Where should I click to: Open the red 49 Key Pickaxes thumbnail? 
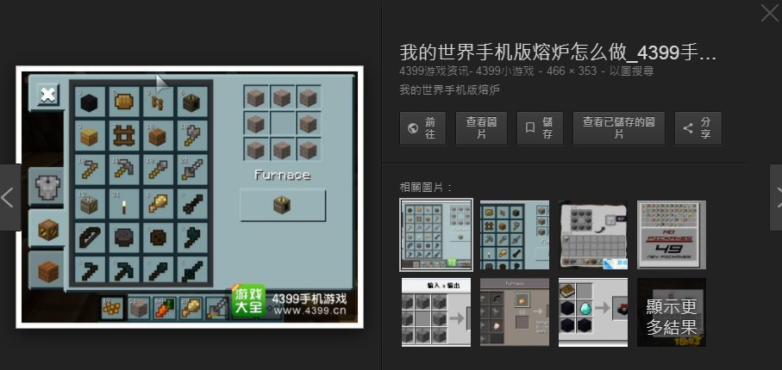click(x=671, y=235)
